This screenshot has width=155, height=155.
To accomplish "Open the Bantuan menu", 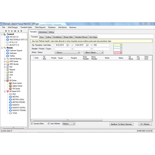I will [73, 27].
